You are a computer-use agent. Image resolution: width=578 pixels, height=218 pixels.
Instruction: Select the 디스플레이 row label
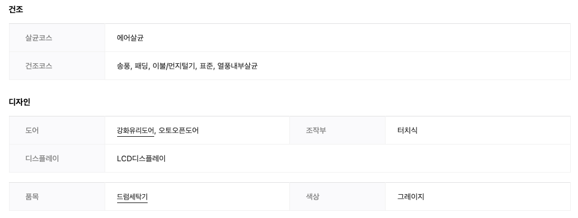(42, 158)
